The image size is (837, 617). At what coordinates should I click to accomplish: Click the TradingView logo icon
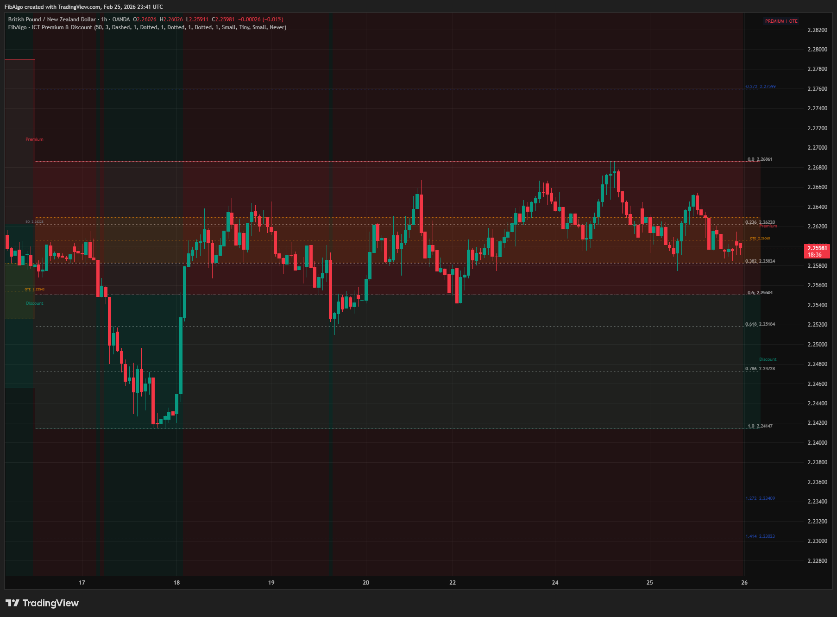(x=13, y=603)
